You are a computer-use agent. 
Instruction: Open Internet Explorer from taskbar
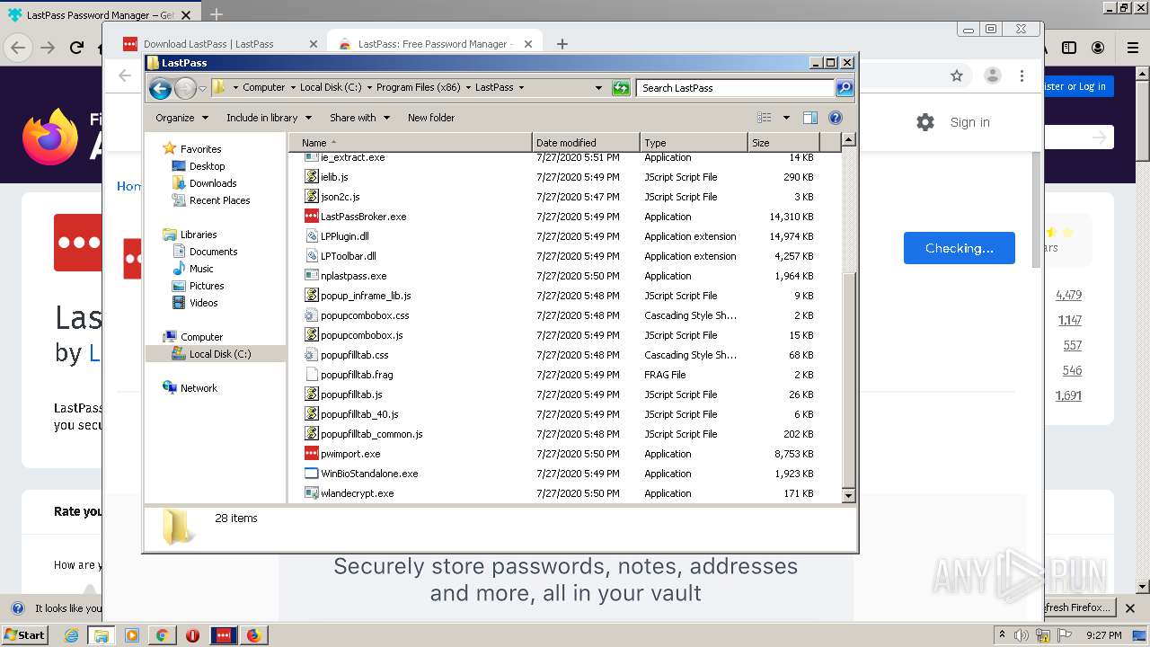(71, 635)
